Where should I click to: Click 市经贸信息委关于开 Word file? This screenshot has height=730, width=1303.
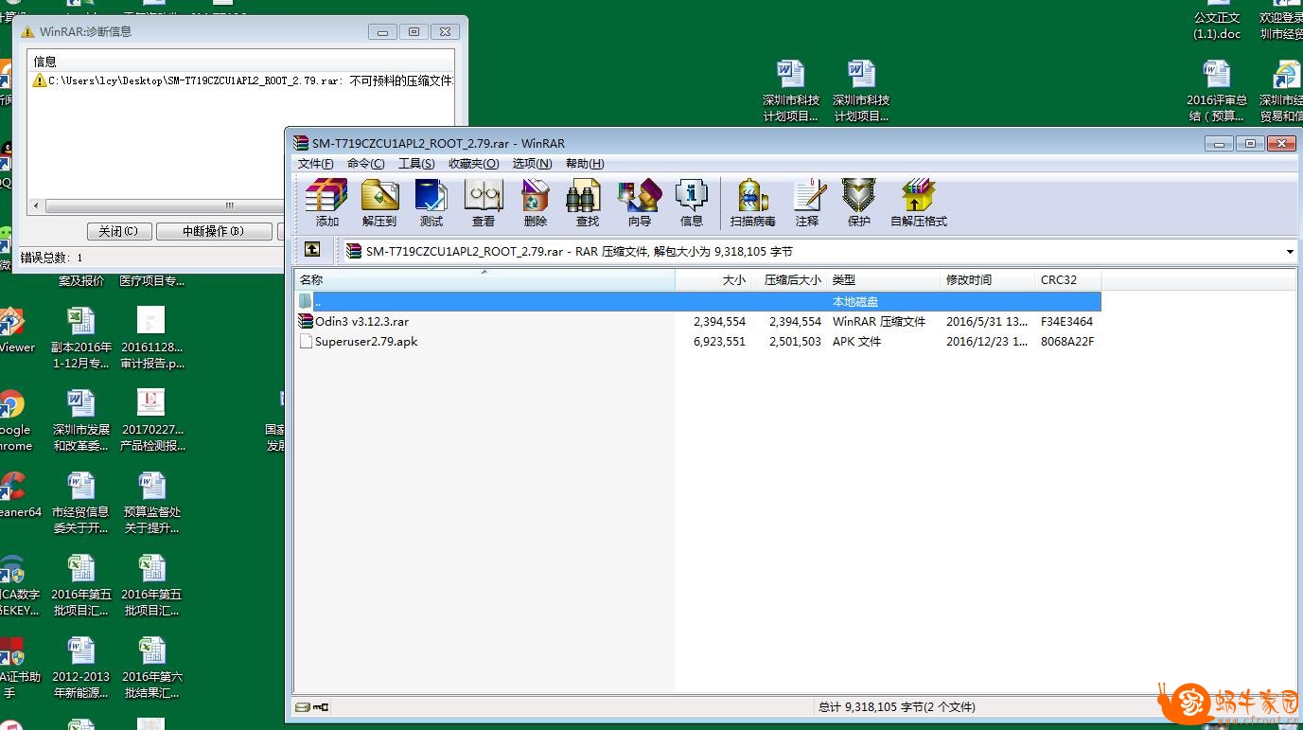[81, 504]
